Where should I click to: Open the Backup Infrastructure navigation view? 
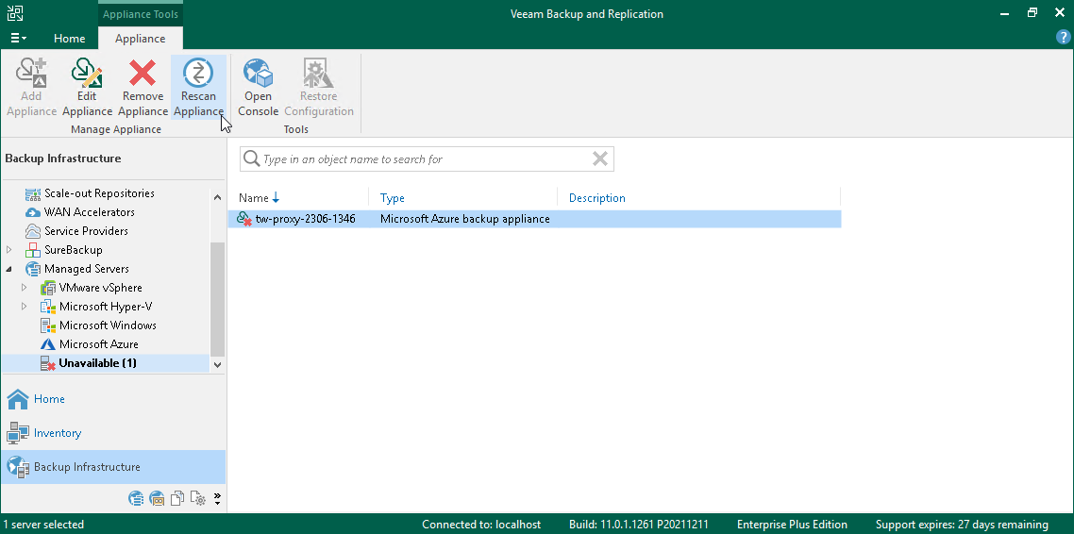pos(113,467)
